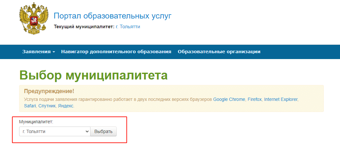Open the Internet Explorer link
This screenshot has width=340, height=158.
(x=281, y=99)
